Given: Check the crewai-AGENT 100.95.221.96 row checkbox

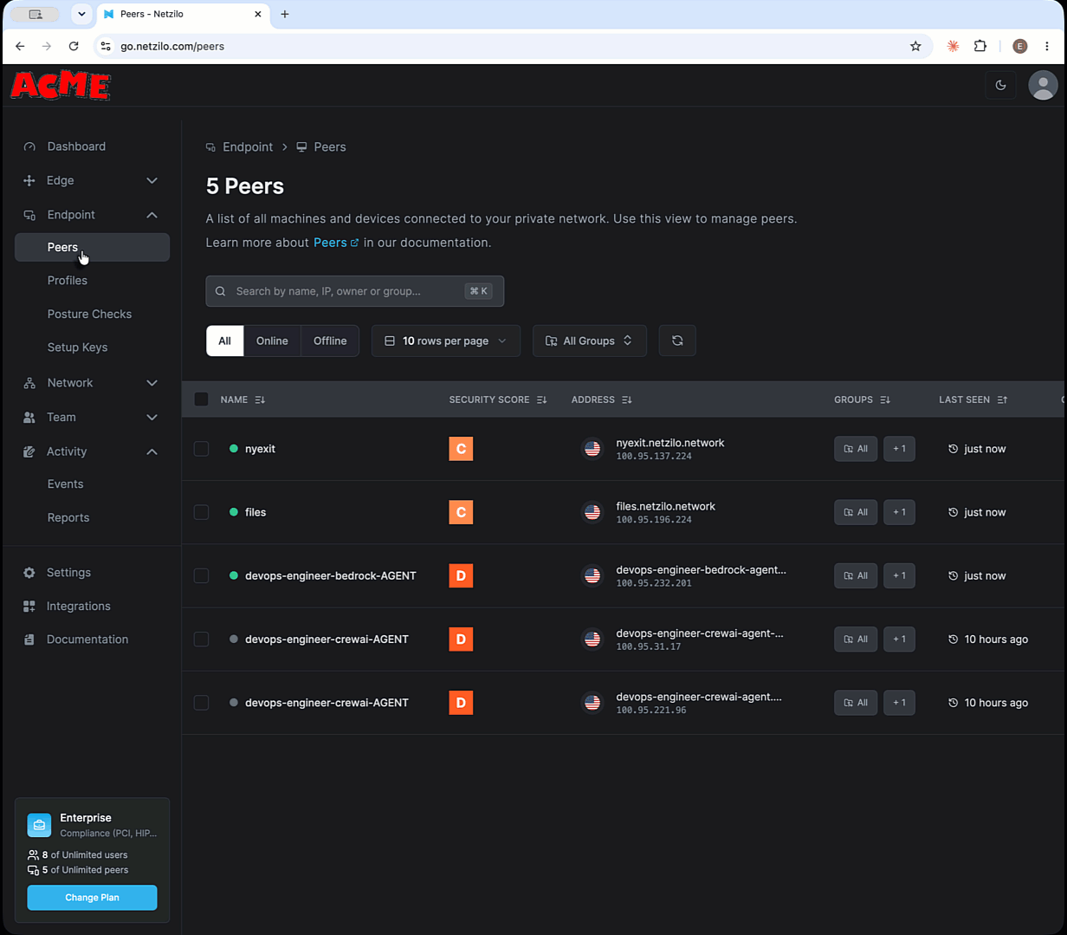Looking at the screenshot, I should [x=201, y=703].
